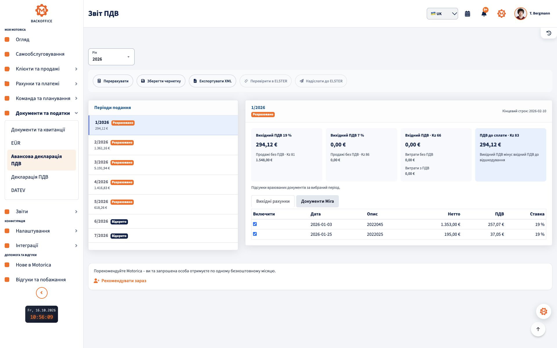The image size is (557, 348).
Task: Click the orange Motorica gear icon in header
Action: pyautogui.click(x=501, y=14)
